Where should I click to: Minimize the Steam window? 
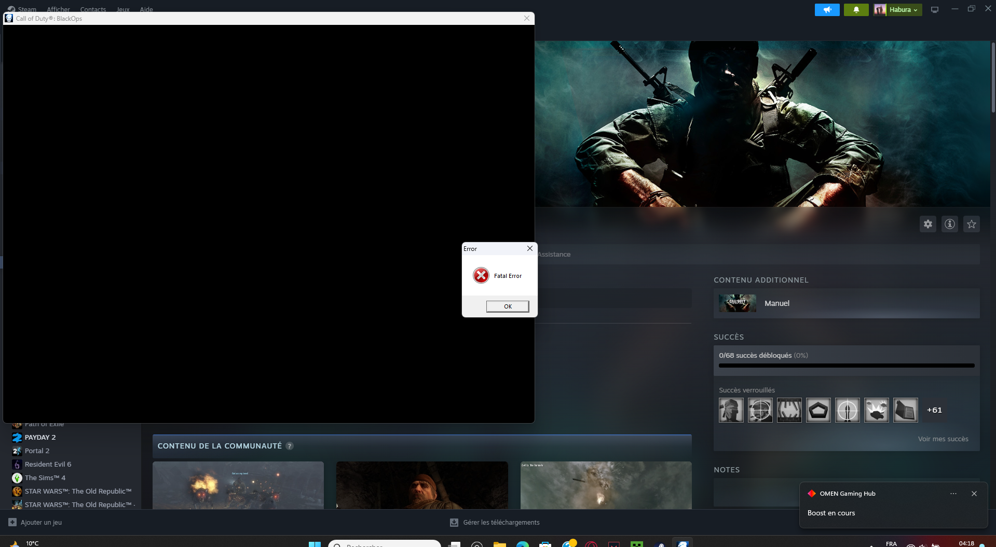click(x=954, y=9)
